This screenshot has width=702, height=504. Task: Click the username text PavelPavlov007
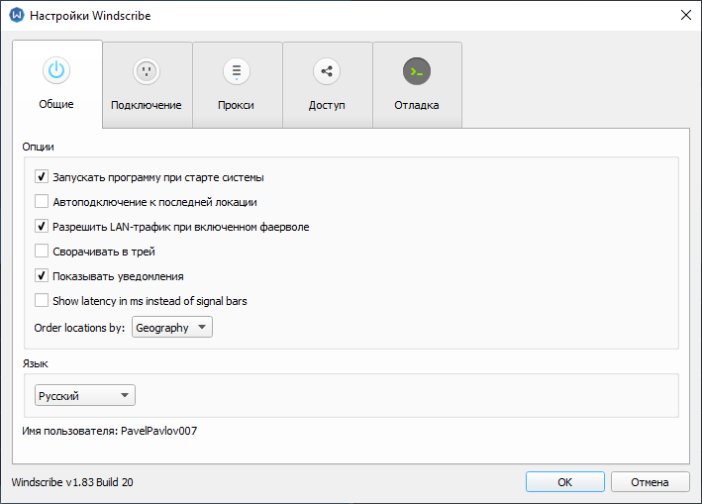159,431
